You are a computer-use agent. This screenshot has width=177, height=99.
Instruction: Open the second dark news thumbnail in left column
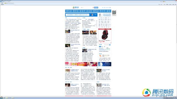pos(67,45)
